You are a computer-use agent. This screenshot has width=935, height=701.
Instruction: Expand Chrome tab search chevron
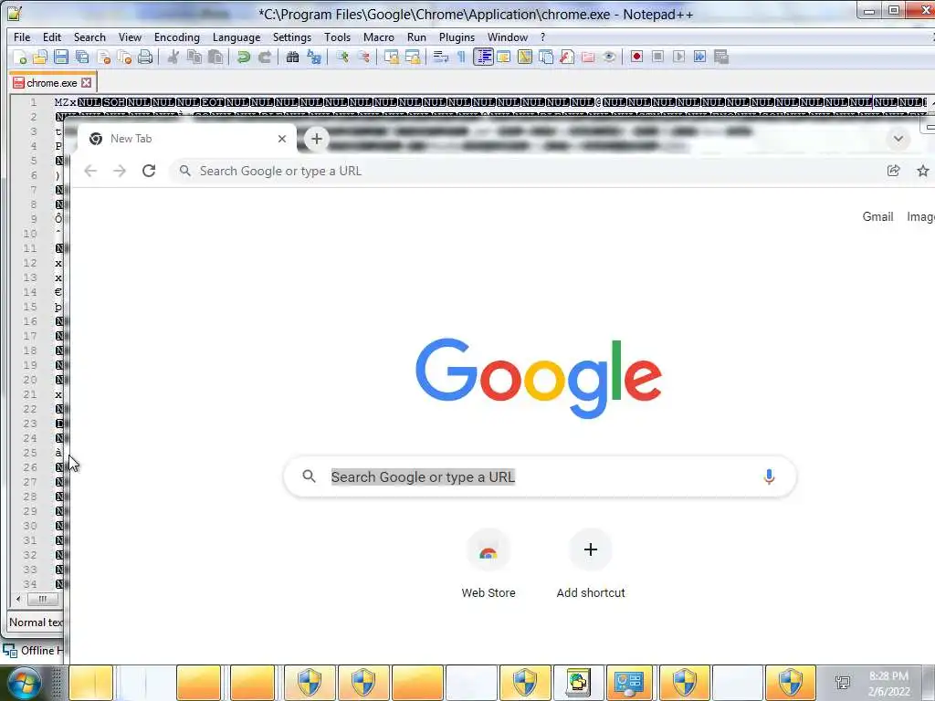898,139
